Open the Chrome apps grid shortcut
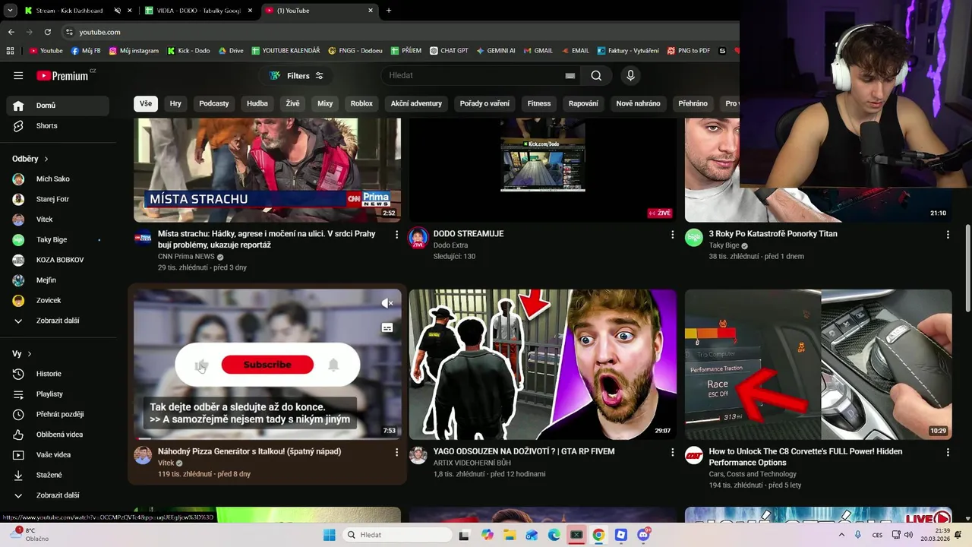This screenshot has width=972, height=547. 10,51
